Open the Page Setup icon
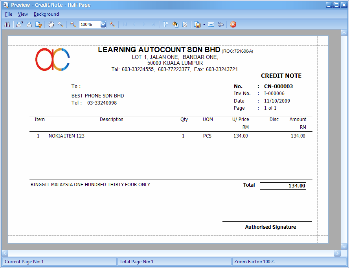Viewport: 349px width, 268px height. click(x=39, y=24)
